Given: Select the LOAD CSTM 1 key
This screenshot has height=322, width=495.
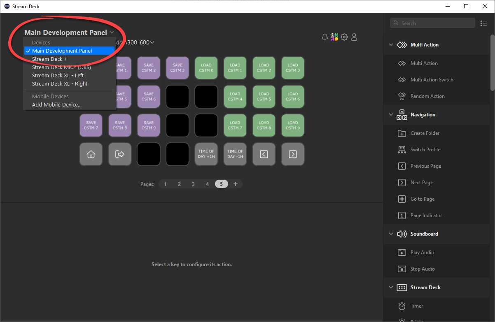Looking at the screenshot, I should (x=235, y=68).
